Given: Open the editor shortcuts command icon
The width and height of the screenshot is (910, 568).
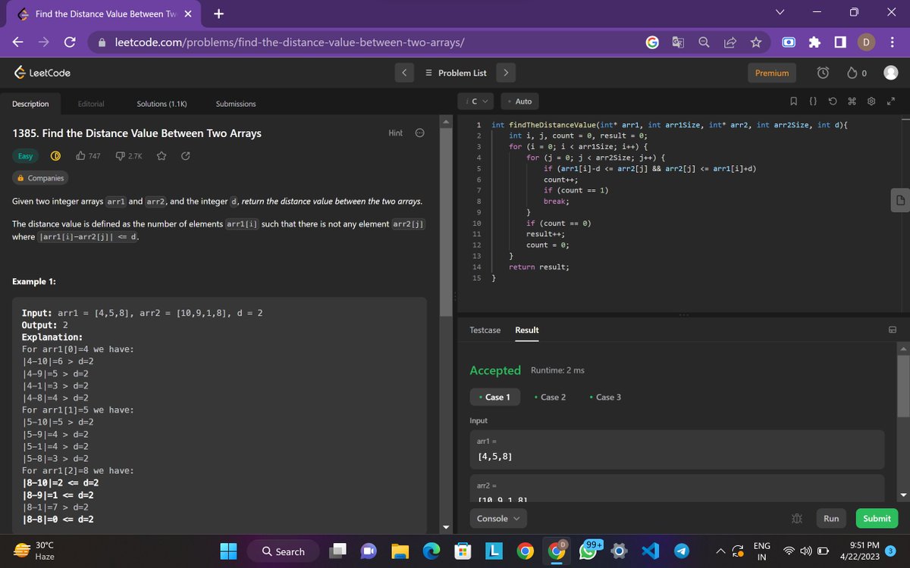Looking at the screenshot, I should click(851, 101).
